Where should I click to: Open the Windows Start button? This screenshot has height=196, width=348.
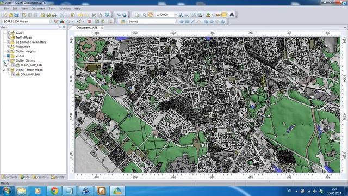(7, 191)
